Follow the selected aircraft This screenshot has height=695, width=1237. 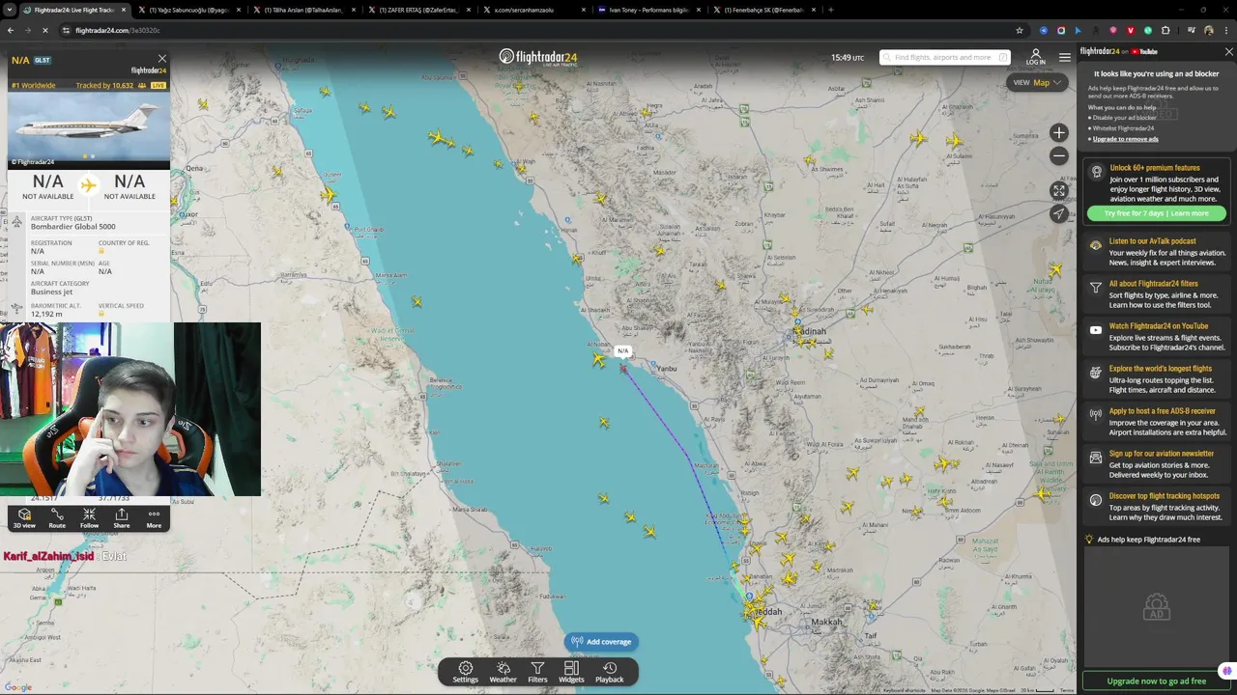coord(89,518)
